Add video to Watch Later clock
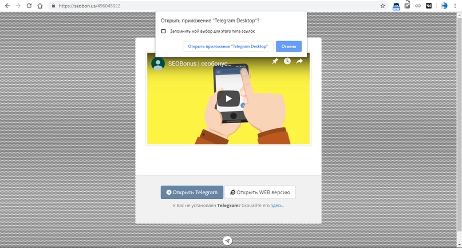The height and width of the screenshot is (248, 462). pos(287,61)
